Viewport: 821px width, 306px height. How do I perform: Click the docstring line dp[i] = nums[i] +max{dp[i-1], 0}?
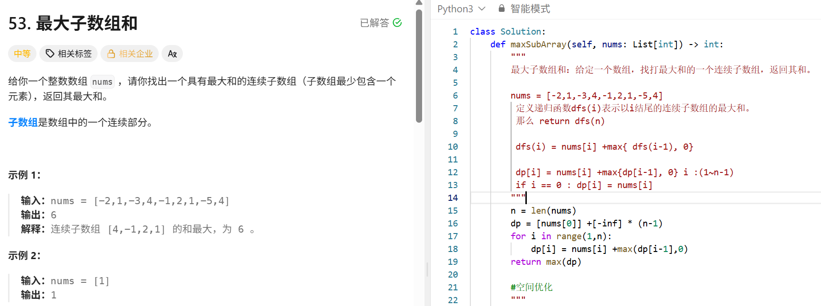pyautogui.click(x=624, y=172)
